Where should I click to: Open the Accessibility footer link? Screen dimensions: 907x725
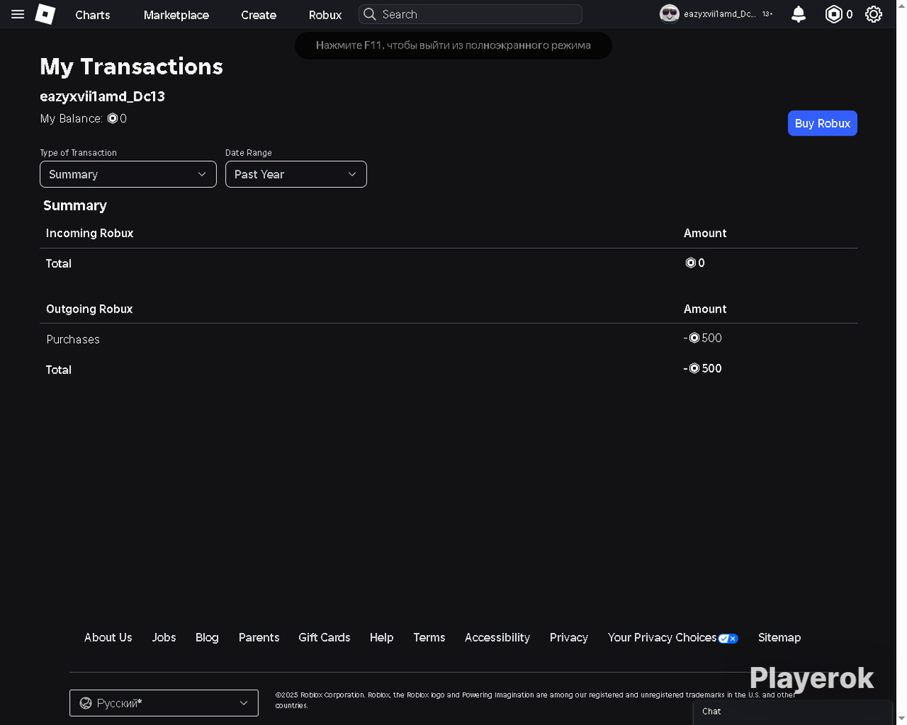(498, 638)
